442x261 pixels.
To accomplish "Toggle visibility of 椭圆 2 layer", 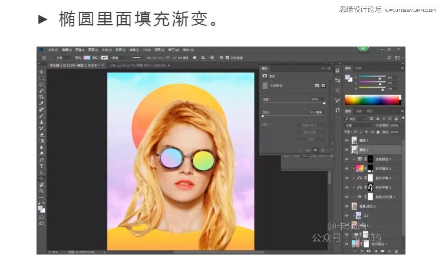I will pos(347,150).
